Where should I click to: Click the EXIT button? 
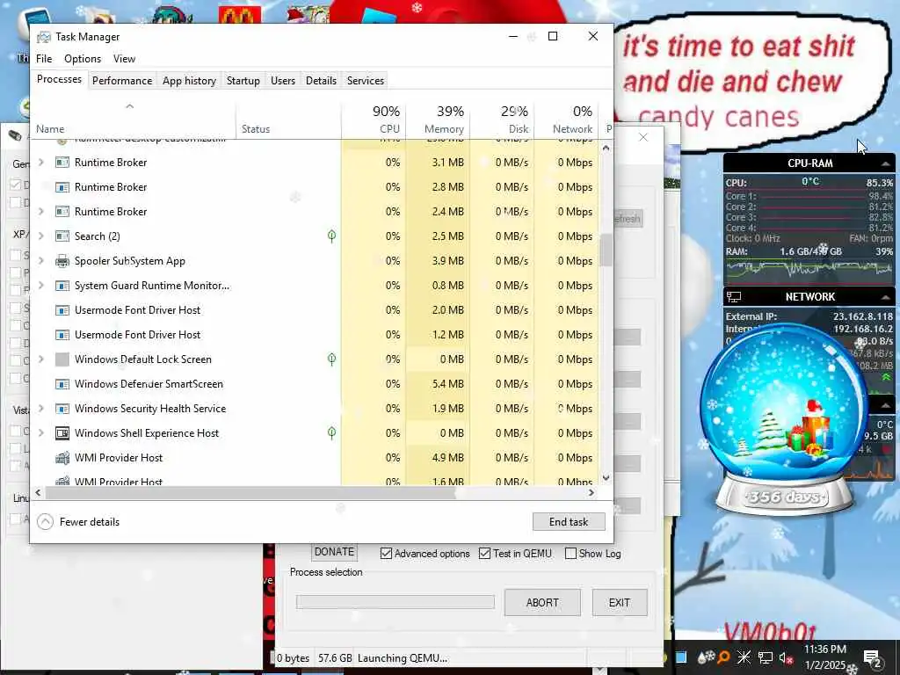tap(620, 603)
